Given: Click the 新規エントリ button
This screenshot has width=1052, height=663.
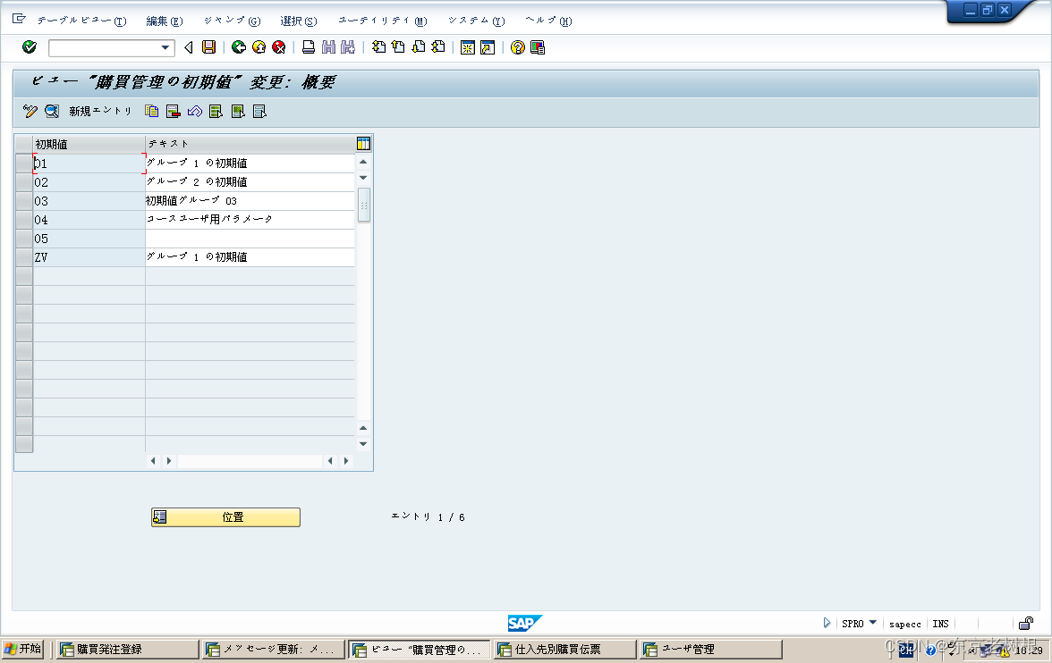Looking at the screenshot, I should pyautogui.click(x=99, y=111).
